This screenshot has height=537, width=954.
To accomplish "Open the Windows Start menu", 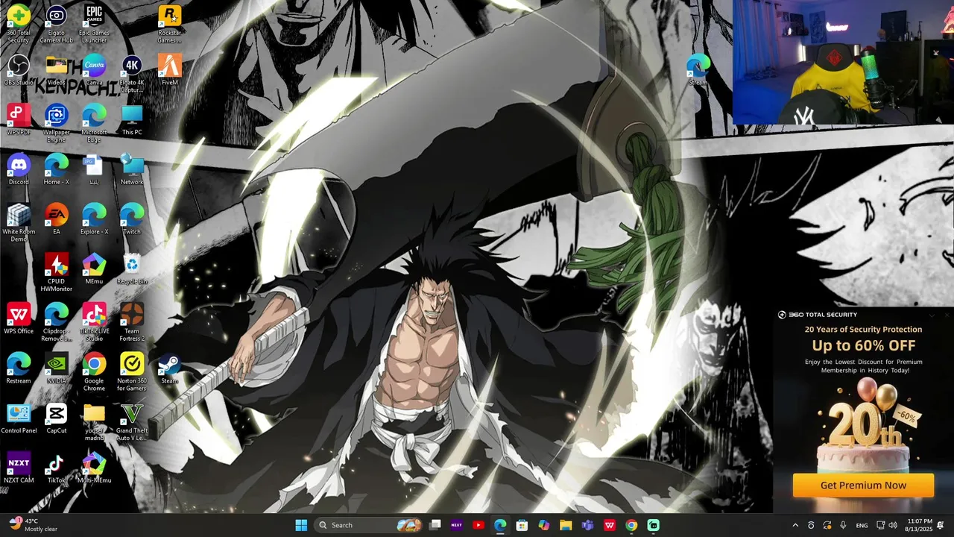I will tap(301, 525).
